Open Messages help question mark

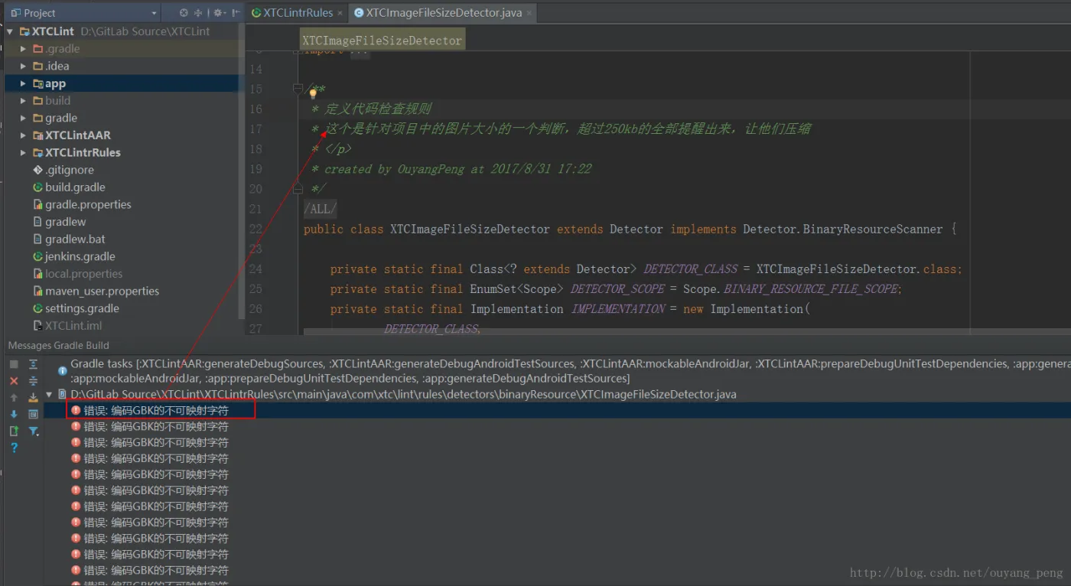(x=14, y=448)
